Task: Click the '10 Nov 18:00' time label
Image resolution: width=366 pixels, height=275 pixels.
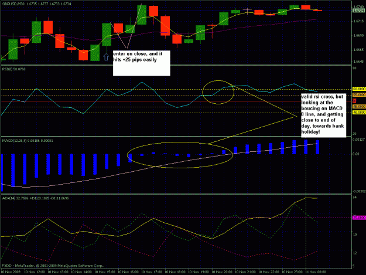Action: click(x=175, y=272)
